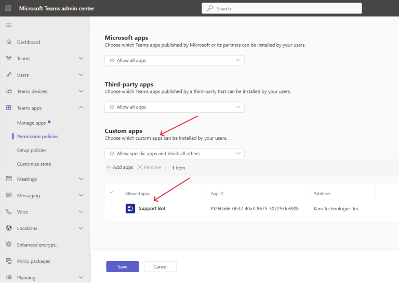399x283 pixels.
Task: Open the app launcher waffle icon
Action: (x=8, y=8)
